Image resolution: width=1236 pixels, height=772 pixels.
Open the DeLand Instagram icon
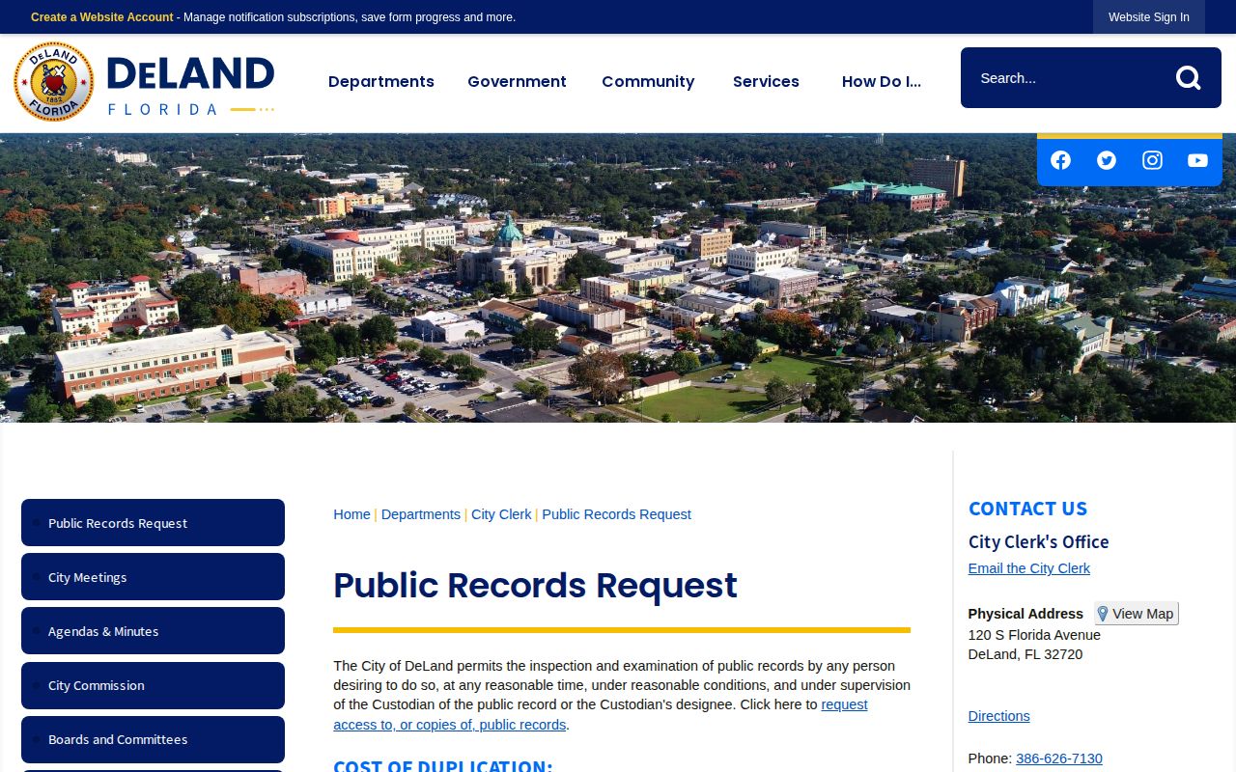click(1152, 160)
